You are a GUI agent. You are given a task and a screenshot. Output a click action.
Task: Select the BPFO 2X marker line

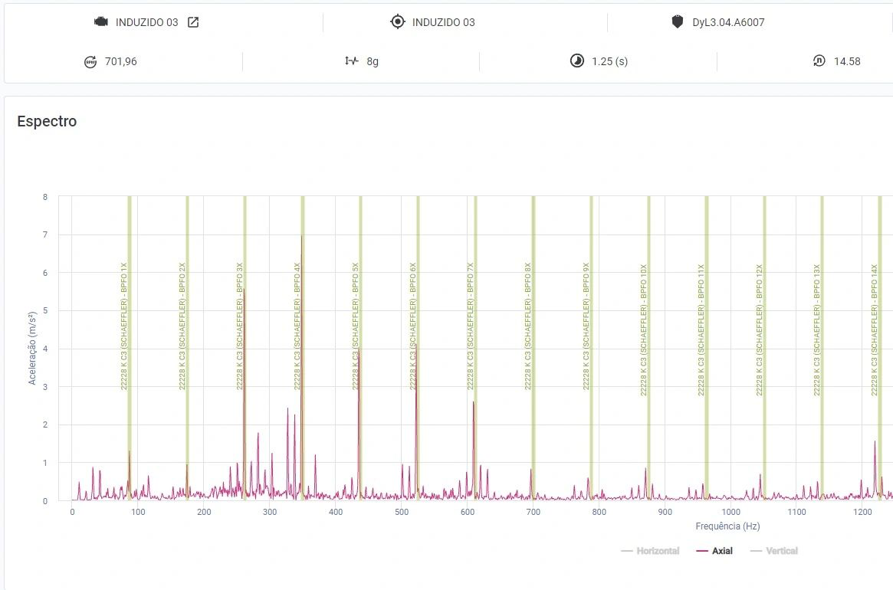(x=187, y=348)
